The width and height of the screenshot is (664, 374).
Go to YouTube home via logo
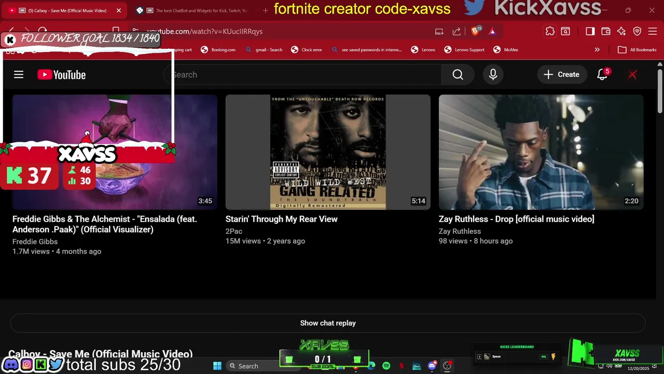click(61, 75)
